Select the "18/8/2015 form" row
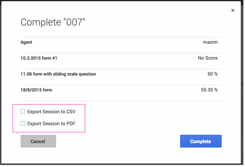 pos(36,90)
